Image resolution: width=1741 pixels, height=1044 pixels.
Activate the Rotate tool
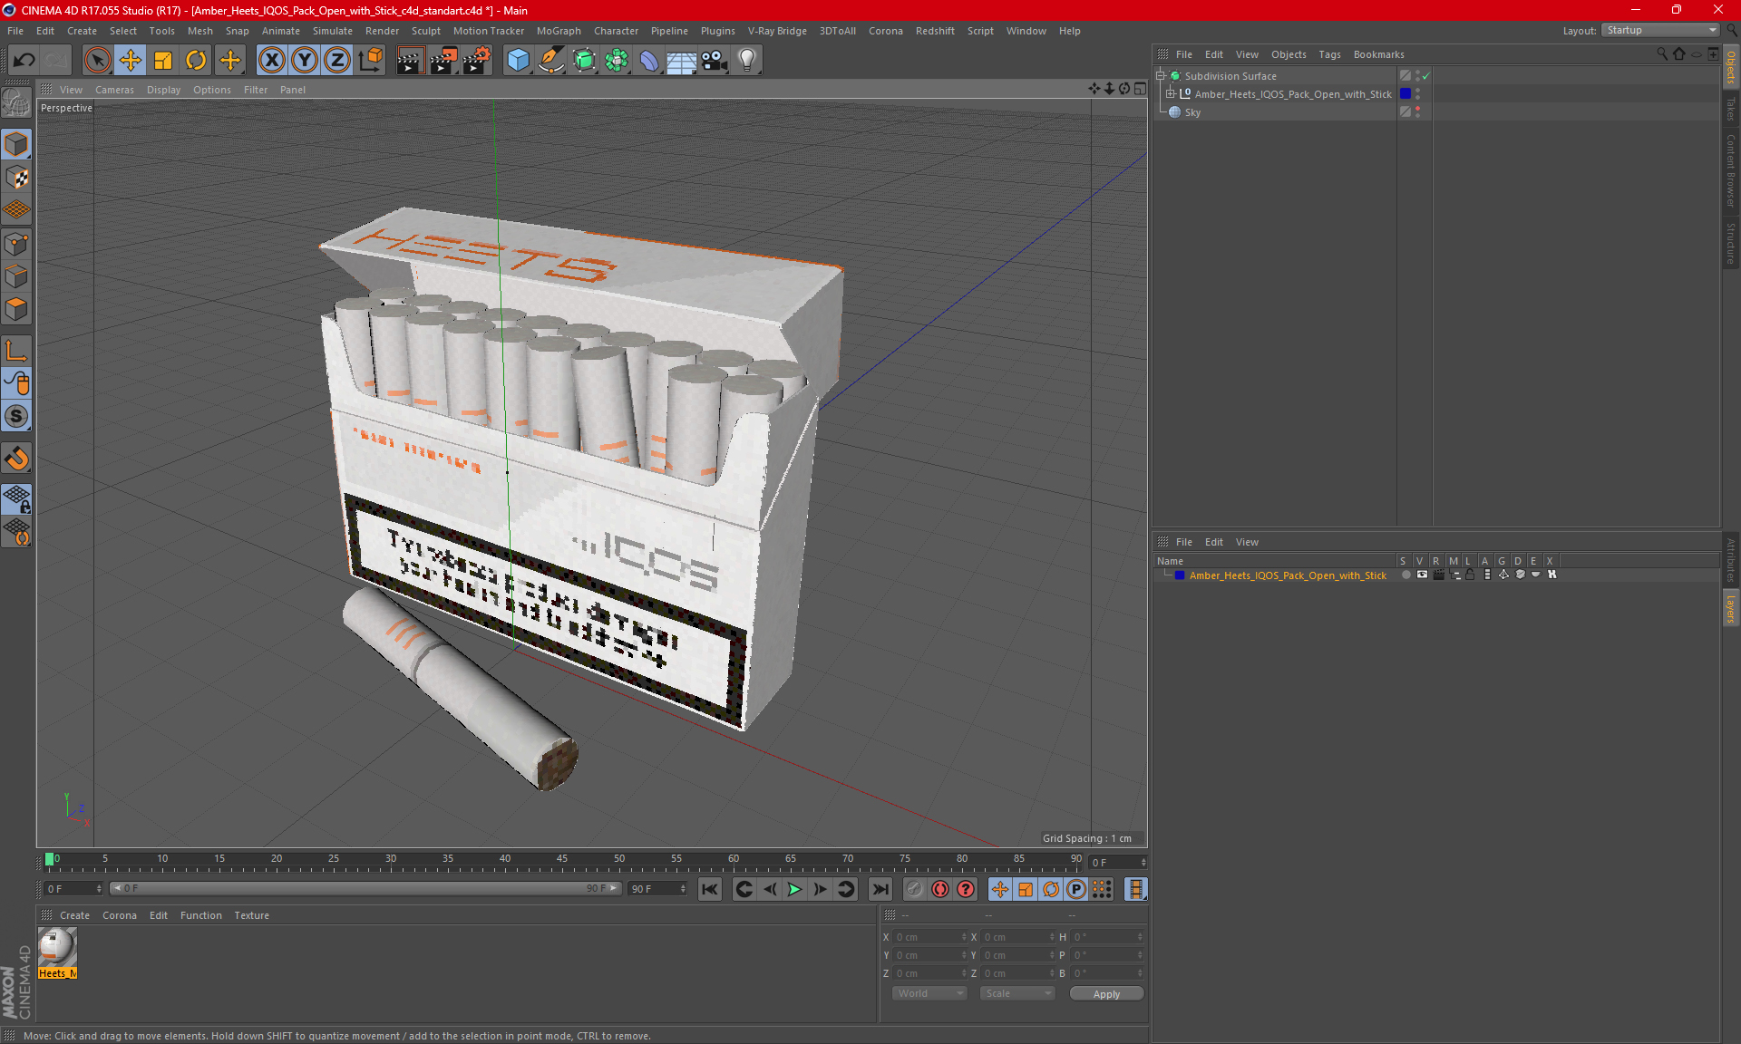pos(196,61)
